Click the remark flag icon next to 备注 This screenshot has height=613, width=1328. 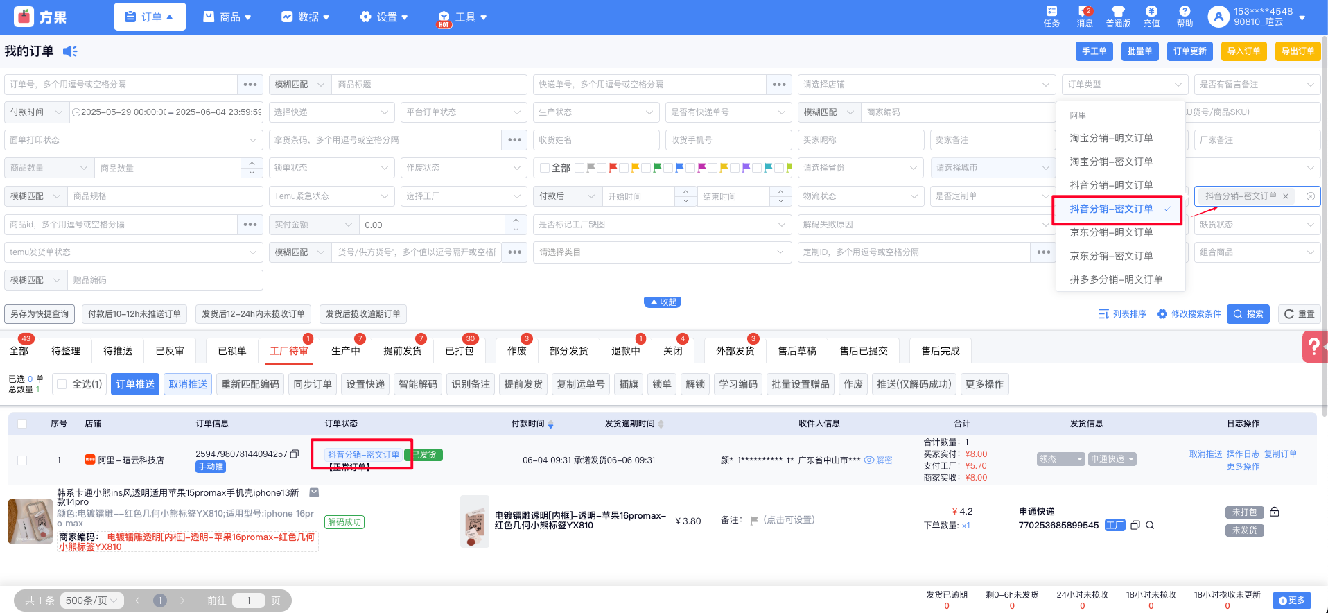[754, 520]
